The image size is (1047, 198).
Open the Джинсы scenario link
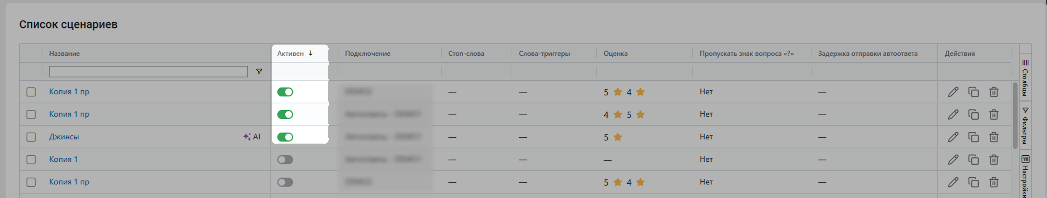[64, 137]
